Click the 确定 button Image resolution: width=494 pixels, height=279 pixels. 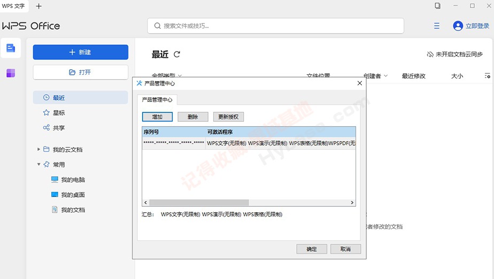click(312, 249)
